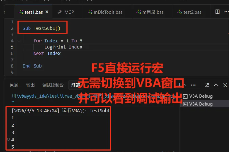Close the test1.bas tab

click(47, 12)
